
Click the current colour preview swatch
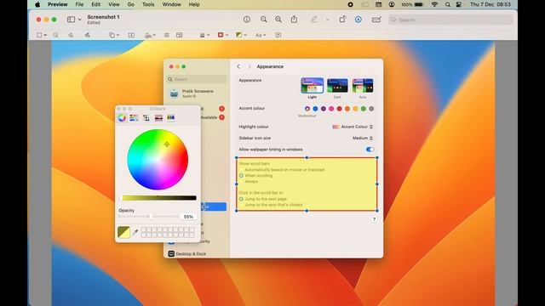[x=123, y=232]
